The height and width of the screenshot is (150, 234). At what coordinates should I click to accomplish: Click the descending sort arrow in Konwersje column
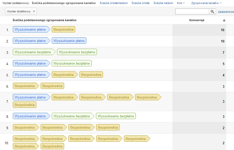tap(224, 20)
